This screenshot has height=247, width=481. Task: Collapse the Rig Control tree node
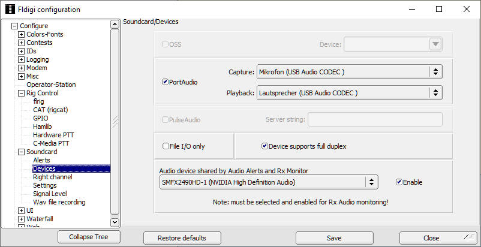click(x=22, y=93)
